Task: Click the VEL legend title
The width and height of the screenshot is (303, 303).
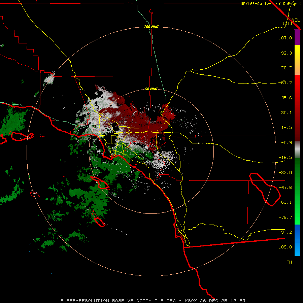Action: 296,20
